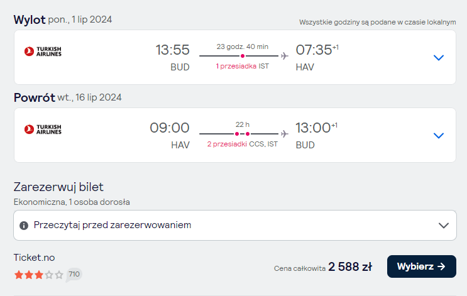Click the IST stopover dot on outbound flight

pos(243,56)
